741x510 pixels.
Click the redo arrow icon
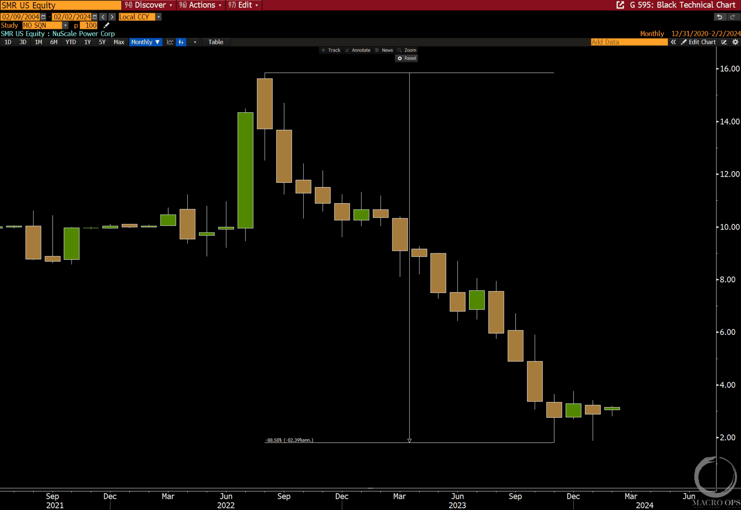(733, 17)
